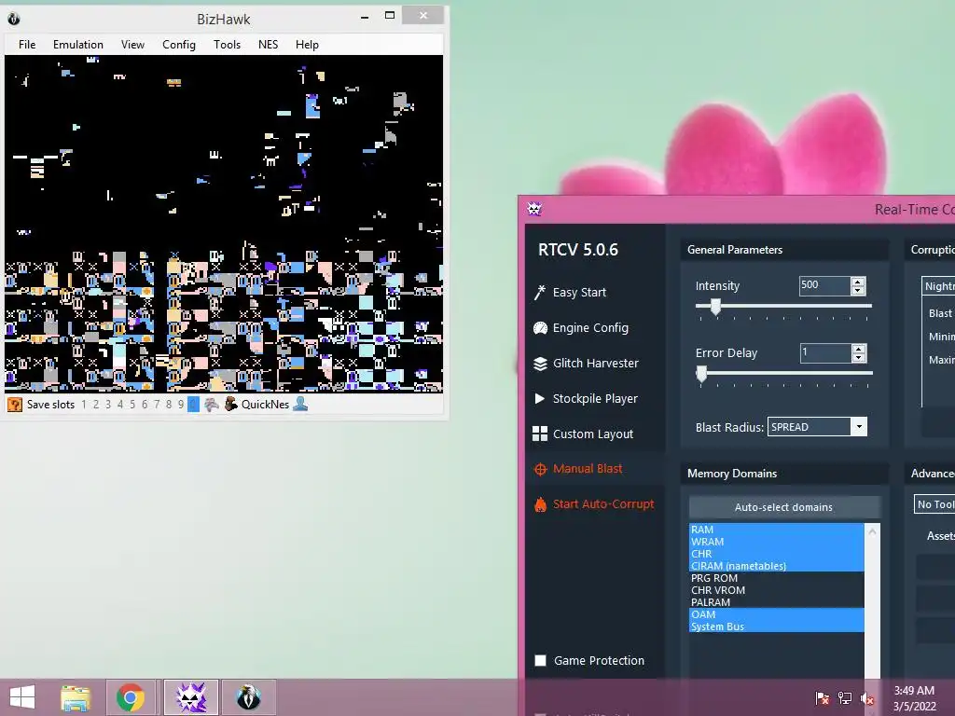The height and width of the screenshot is (716, 955).
Task: Open BizHawk Tools menu
Action: tap(227, 45)
